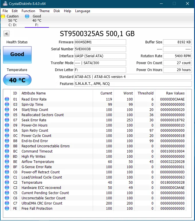
Task: Click the Buffer Size value 8192 KB
Action: pos(177,42)
